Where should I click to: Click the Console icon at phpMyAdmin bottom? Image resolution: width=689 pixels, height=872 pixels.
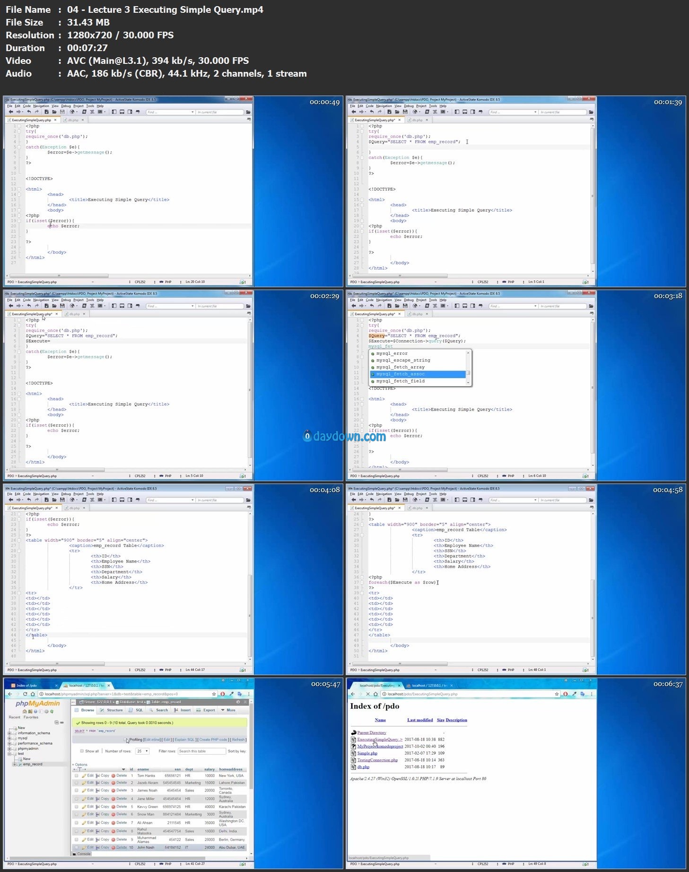click(74, 854)
